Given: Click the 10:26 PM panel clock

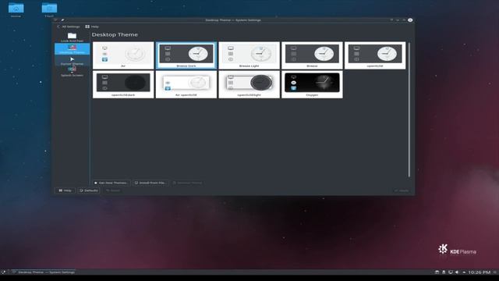Looking at the screenshot, I should coord(480,272).
